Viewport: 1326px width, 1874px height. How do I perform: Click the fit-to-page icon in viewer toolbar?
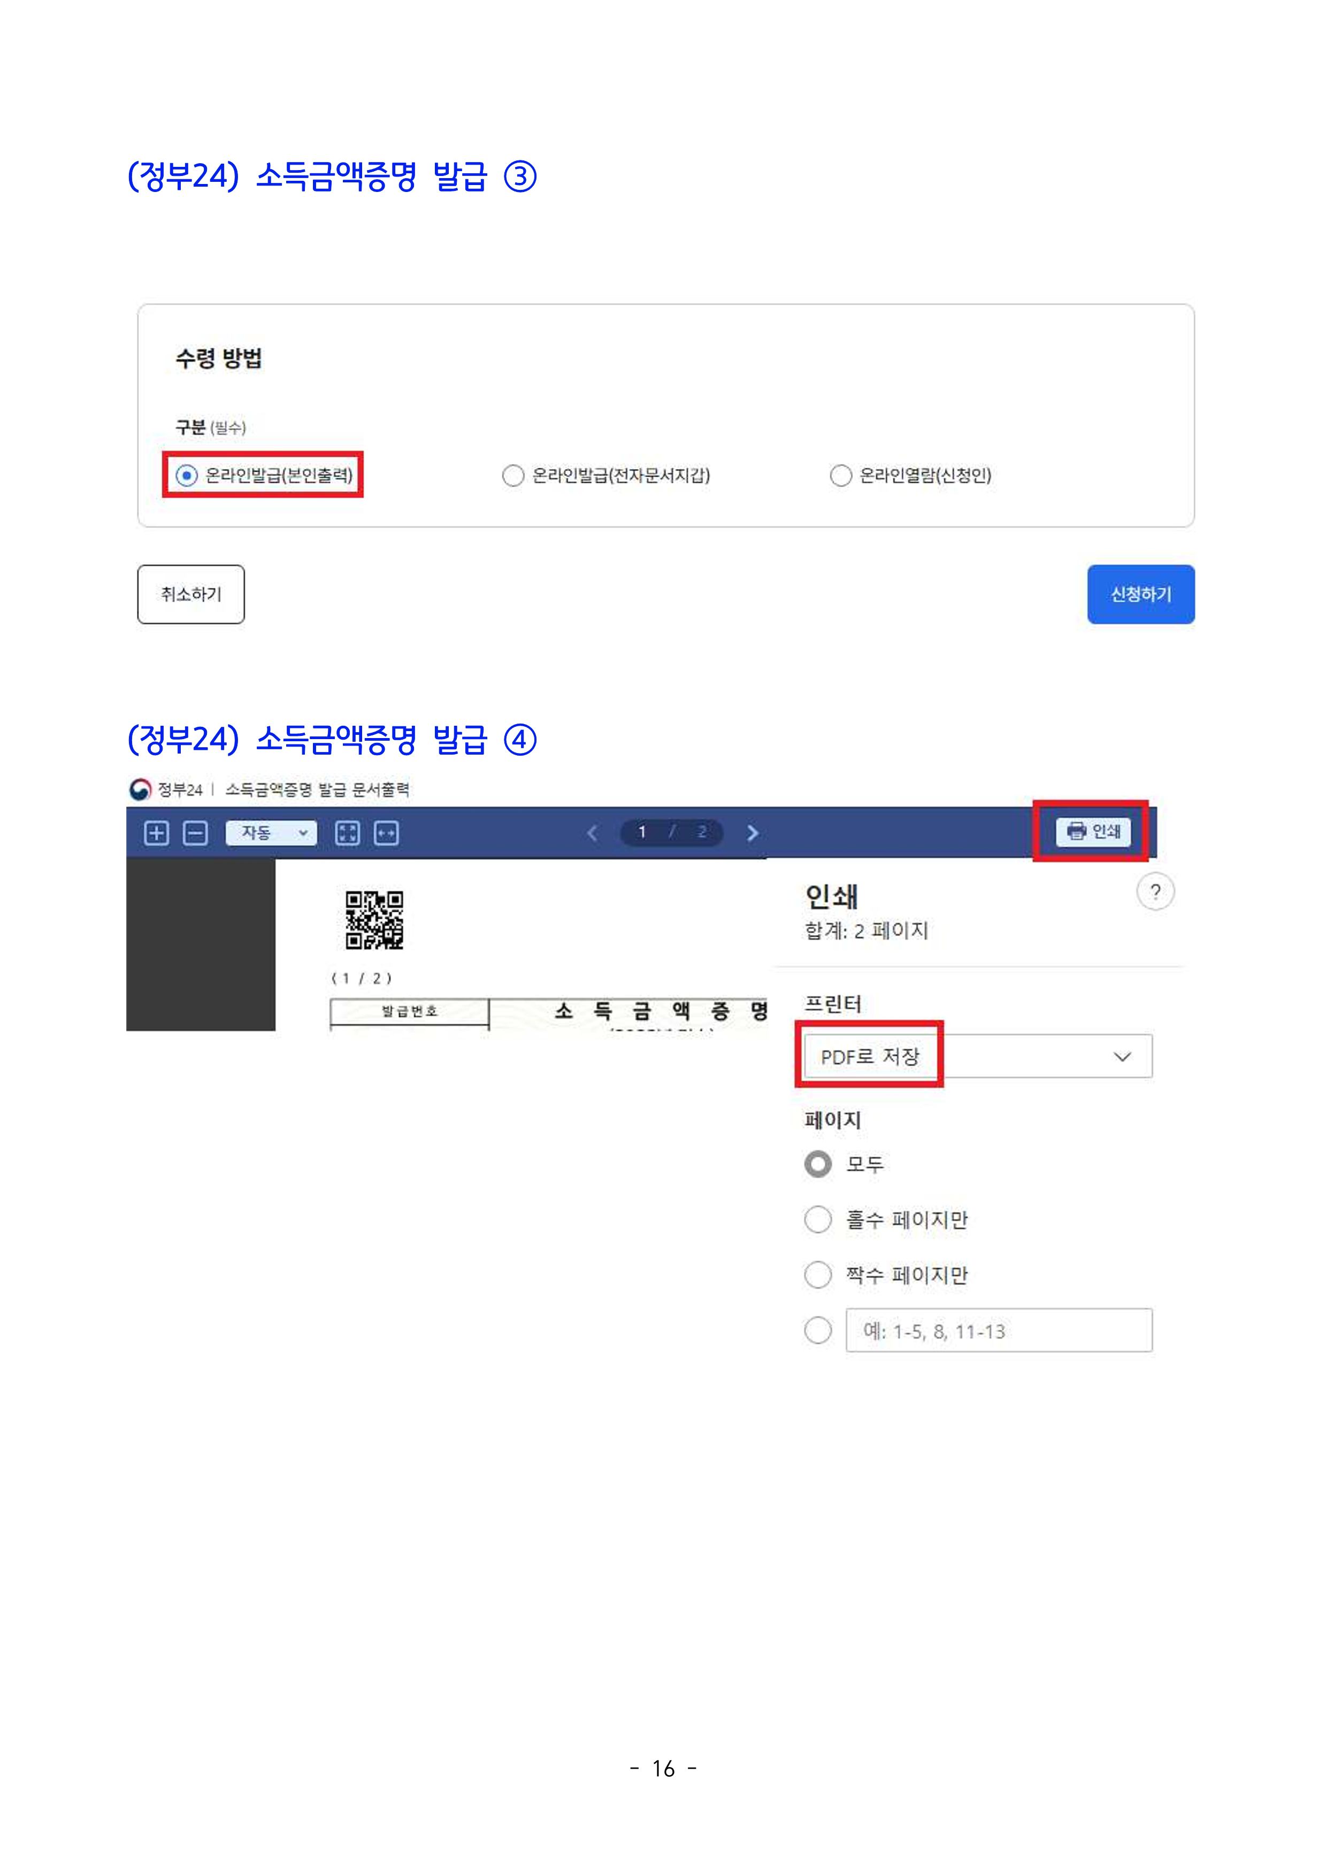click(x=347, y=833)
